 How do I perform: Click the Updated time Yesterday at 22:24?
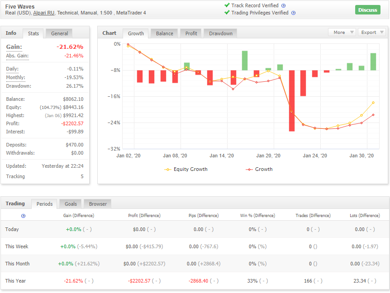(62, 166)
